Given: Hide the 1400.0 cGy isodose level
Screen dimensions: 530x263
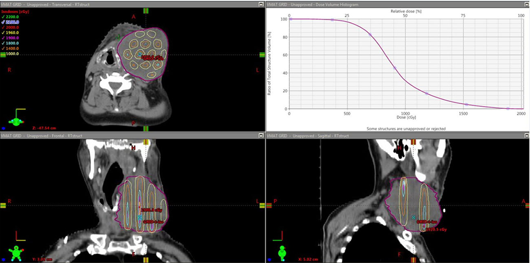Looking at the screenshot, I should pyautogui.click(x=4, y=49).
